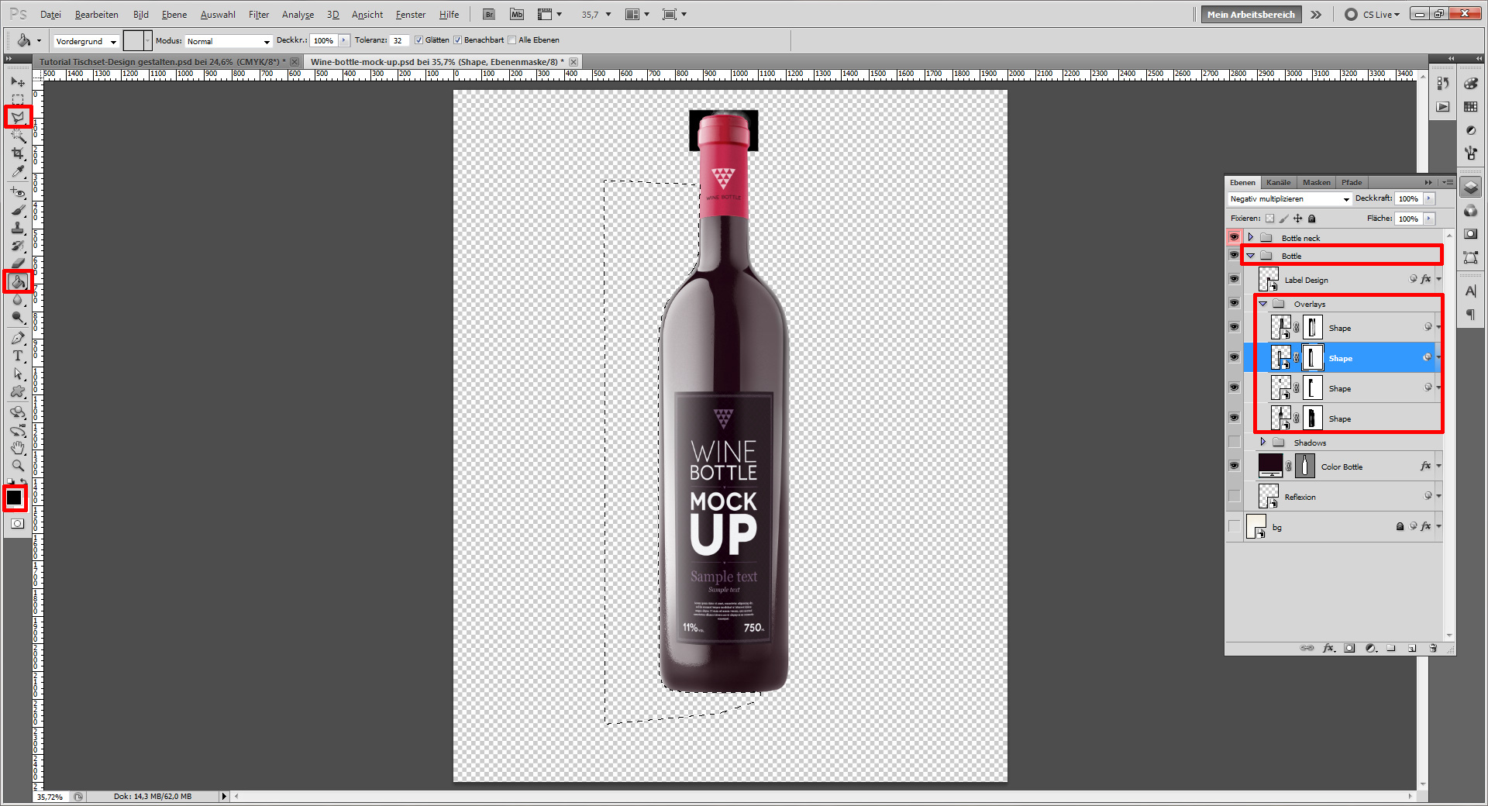Open the foreground color swatch
The height and width of the screenshot is (806, 1488).
click(14, 498)
